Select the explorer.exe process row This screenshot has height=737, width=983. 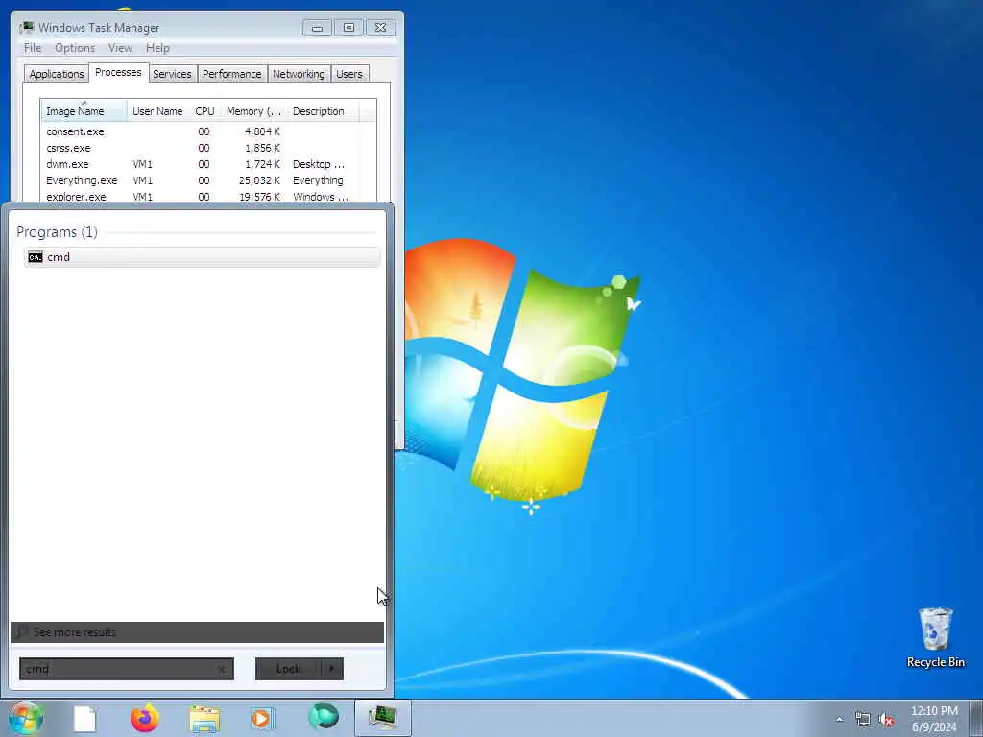click(208, 196)
